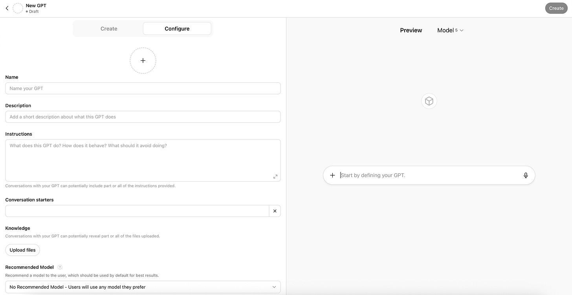Click the Upload files button

(x=23, y=250)
